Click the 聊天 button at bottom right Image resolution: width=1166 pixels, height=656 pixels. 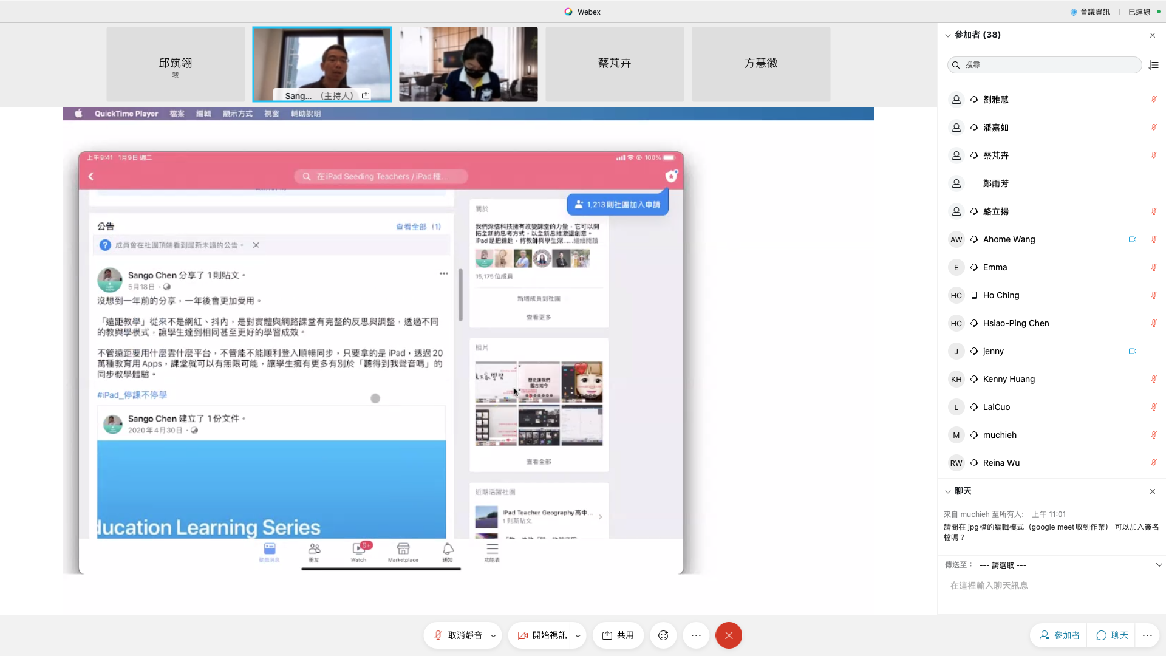click(x=1113, y=635)
